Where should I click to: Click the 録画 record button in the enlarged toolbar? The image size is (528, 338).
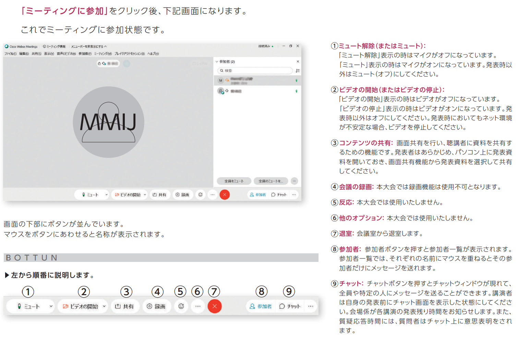click(x=156, y=306)
